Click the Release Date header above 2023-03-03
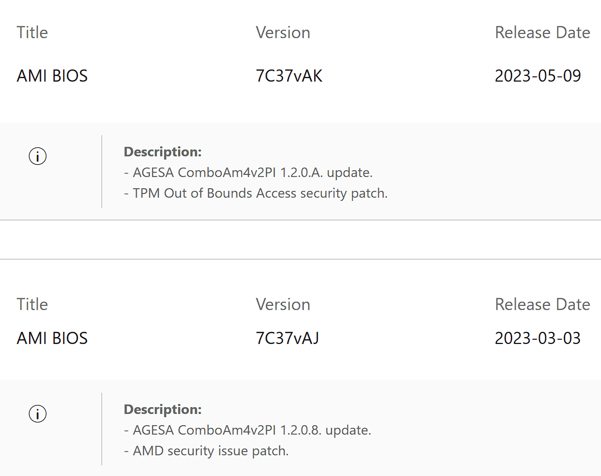This screenshot has height=476, width=601. point(542,305)
